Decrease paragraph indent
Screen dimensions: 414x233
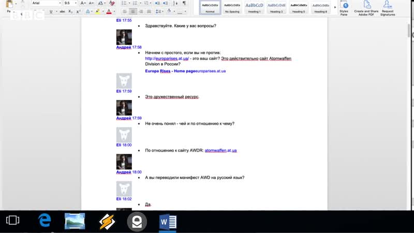157,3
